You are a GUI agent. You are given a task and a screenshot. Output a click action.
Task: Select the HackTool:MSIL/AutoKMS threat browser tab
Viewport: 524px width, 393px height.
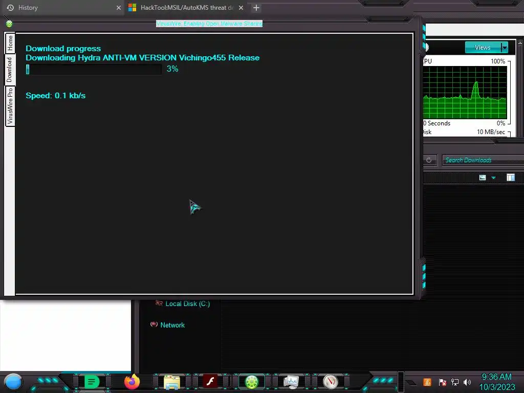pos(186,7)
